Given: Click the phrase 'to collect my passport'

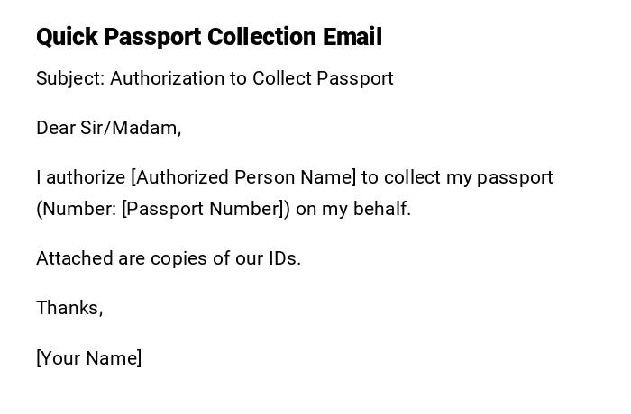Looking at the screenshot, I should [457, 177].
